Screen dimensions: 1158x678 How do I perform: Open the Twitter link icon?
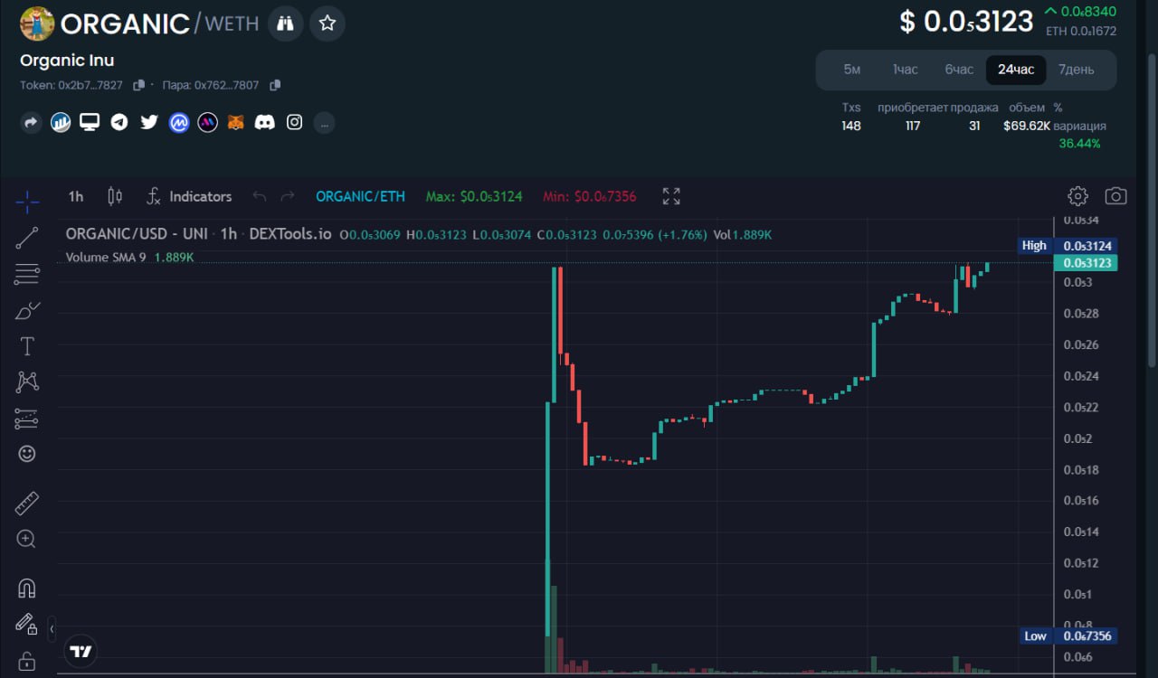149,122
